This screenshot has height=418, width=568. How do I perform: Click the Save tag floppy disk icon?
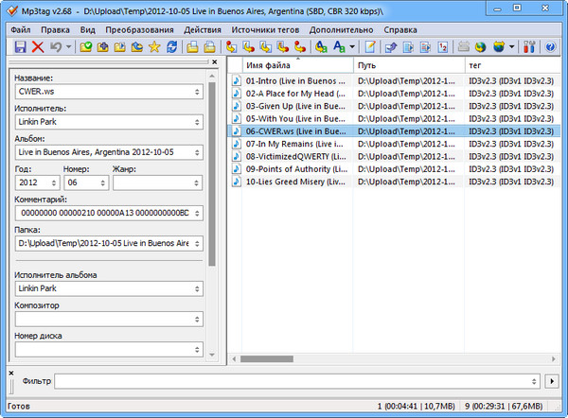point(20,46)
